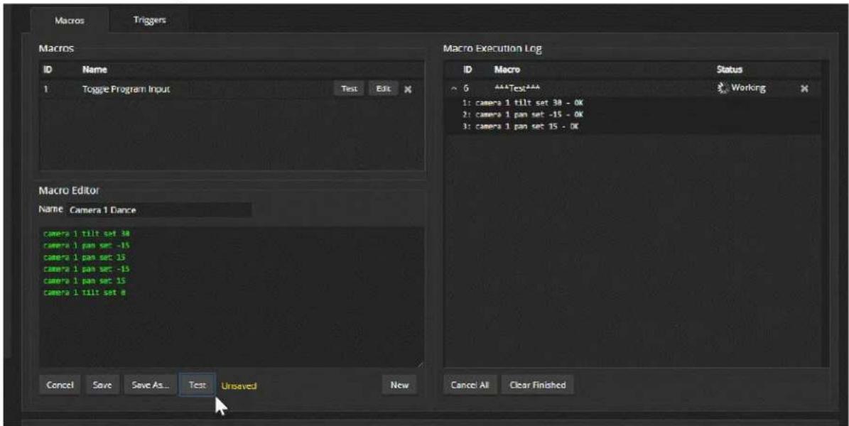Collapse the ***Test*** log entry
This screenshot has width=849, height=426.
tap(454, 89)
